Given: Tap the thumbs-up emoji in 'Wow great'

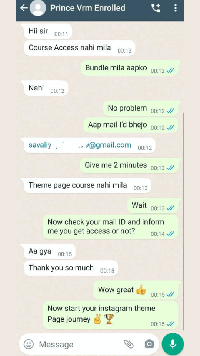Looking at the screenshot, I should click(141, 290).
